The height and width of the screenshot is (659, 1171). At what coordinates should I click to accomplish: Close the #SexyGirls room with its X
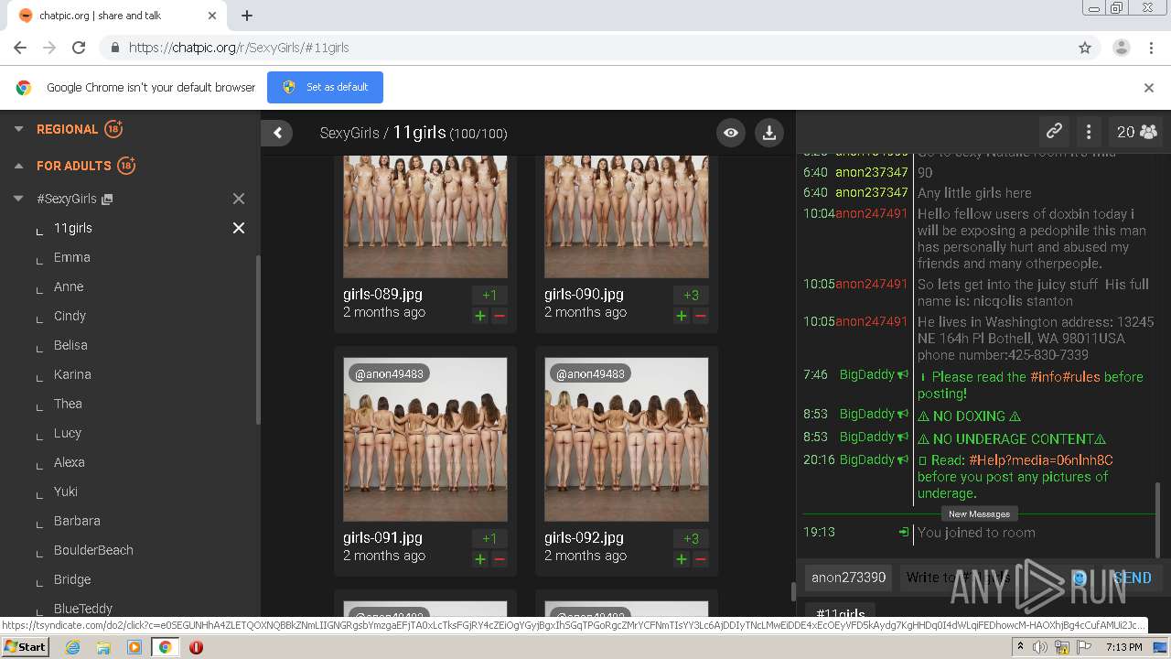(239, 199)
